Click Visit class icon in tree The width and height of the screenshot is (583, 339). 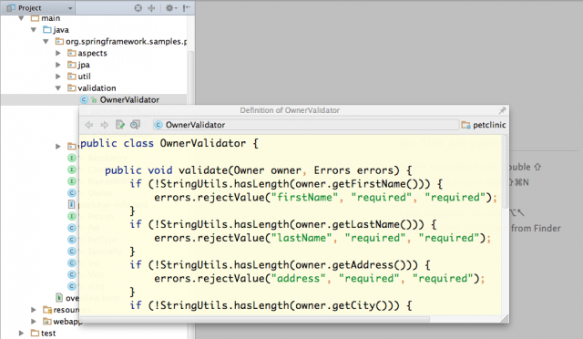(72, 286)
